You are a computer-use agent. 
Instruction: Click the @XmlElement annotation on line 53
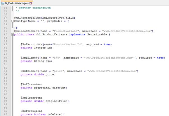pos(30,71)
